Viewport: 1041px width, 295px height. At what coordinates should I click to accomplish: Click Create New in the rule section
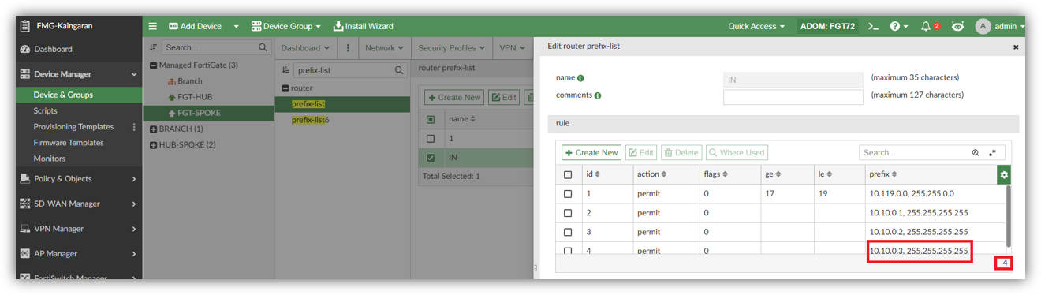tap(591, 152)
